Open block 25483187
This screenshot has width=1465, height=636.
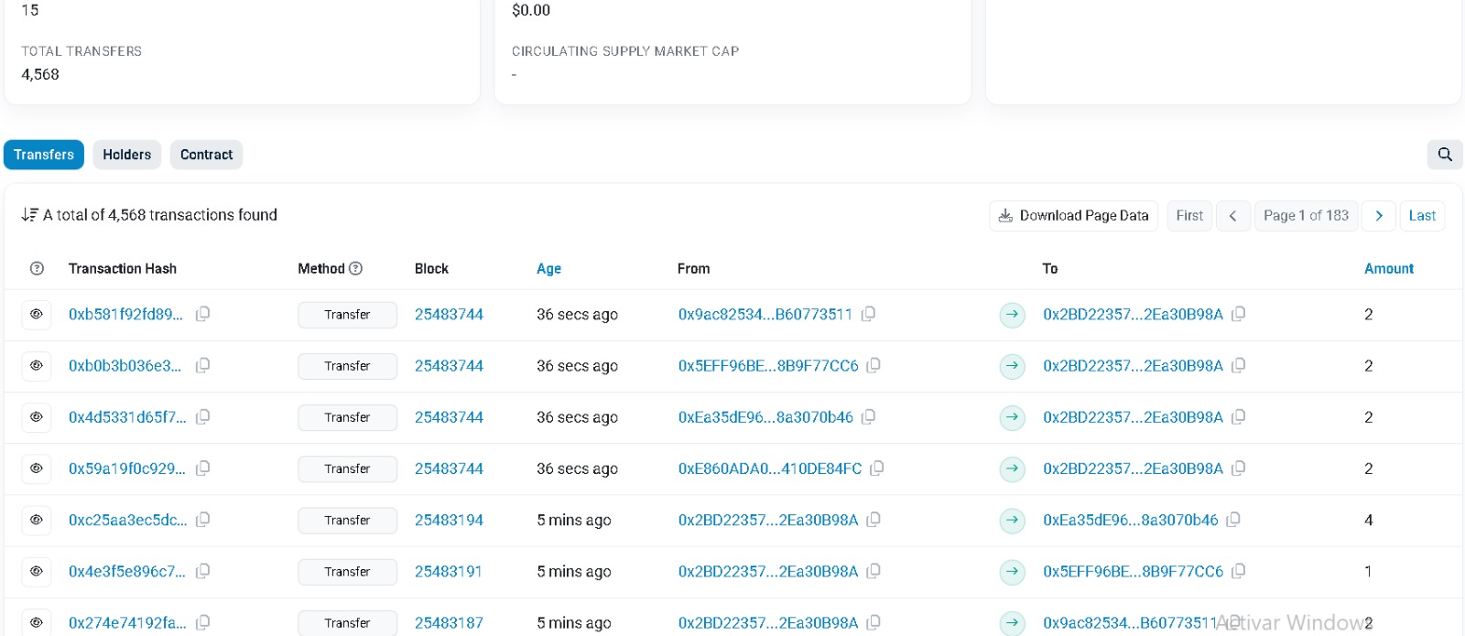449,622
